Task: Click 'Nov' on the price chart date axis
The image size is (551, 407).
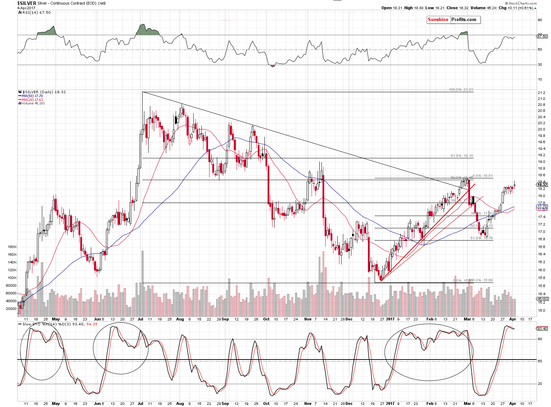Action: tap(308, 319)
